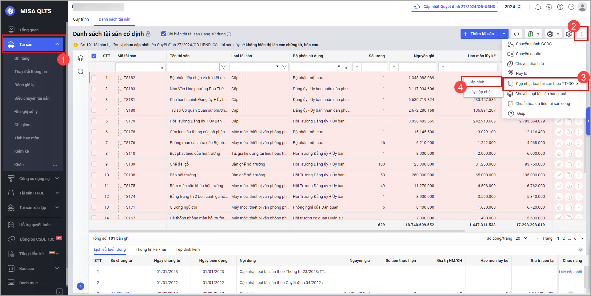Click the layers icon left of table

(x=81, y=58)
